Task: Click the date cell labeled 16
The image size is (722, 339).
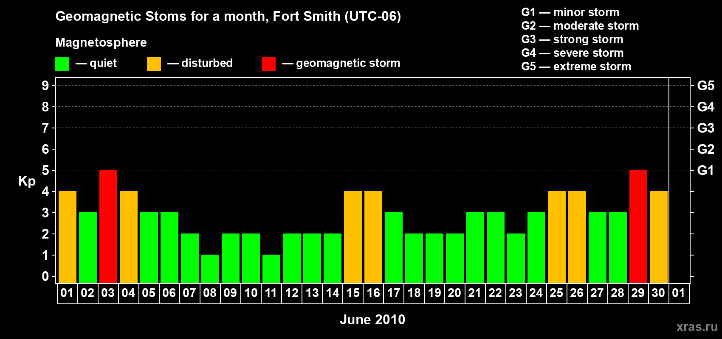Action: pos(373,293)
